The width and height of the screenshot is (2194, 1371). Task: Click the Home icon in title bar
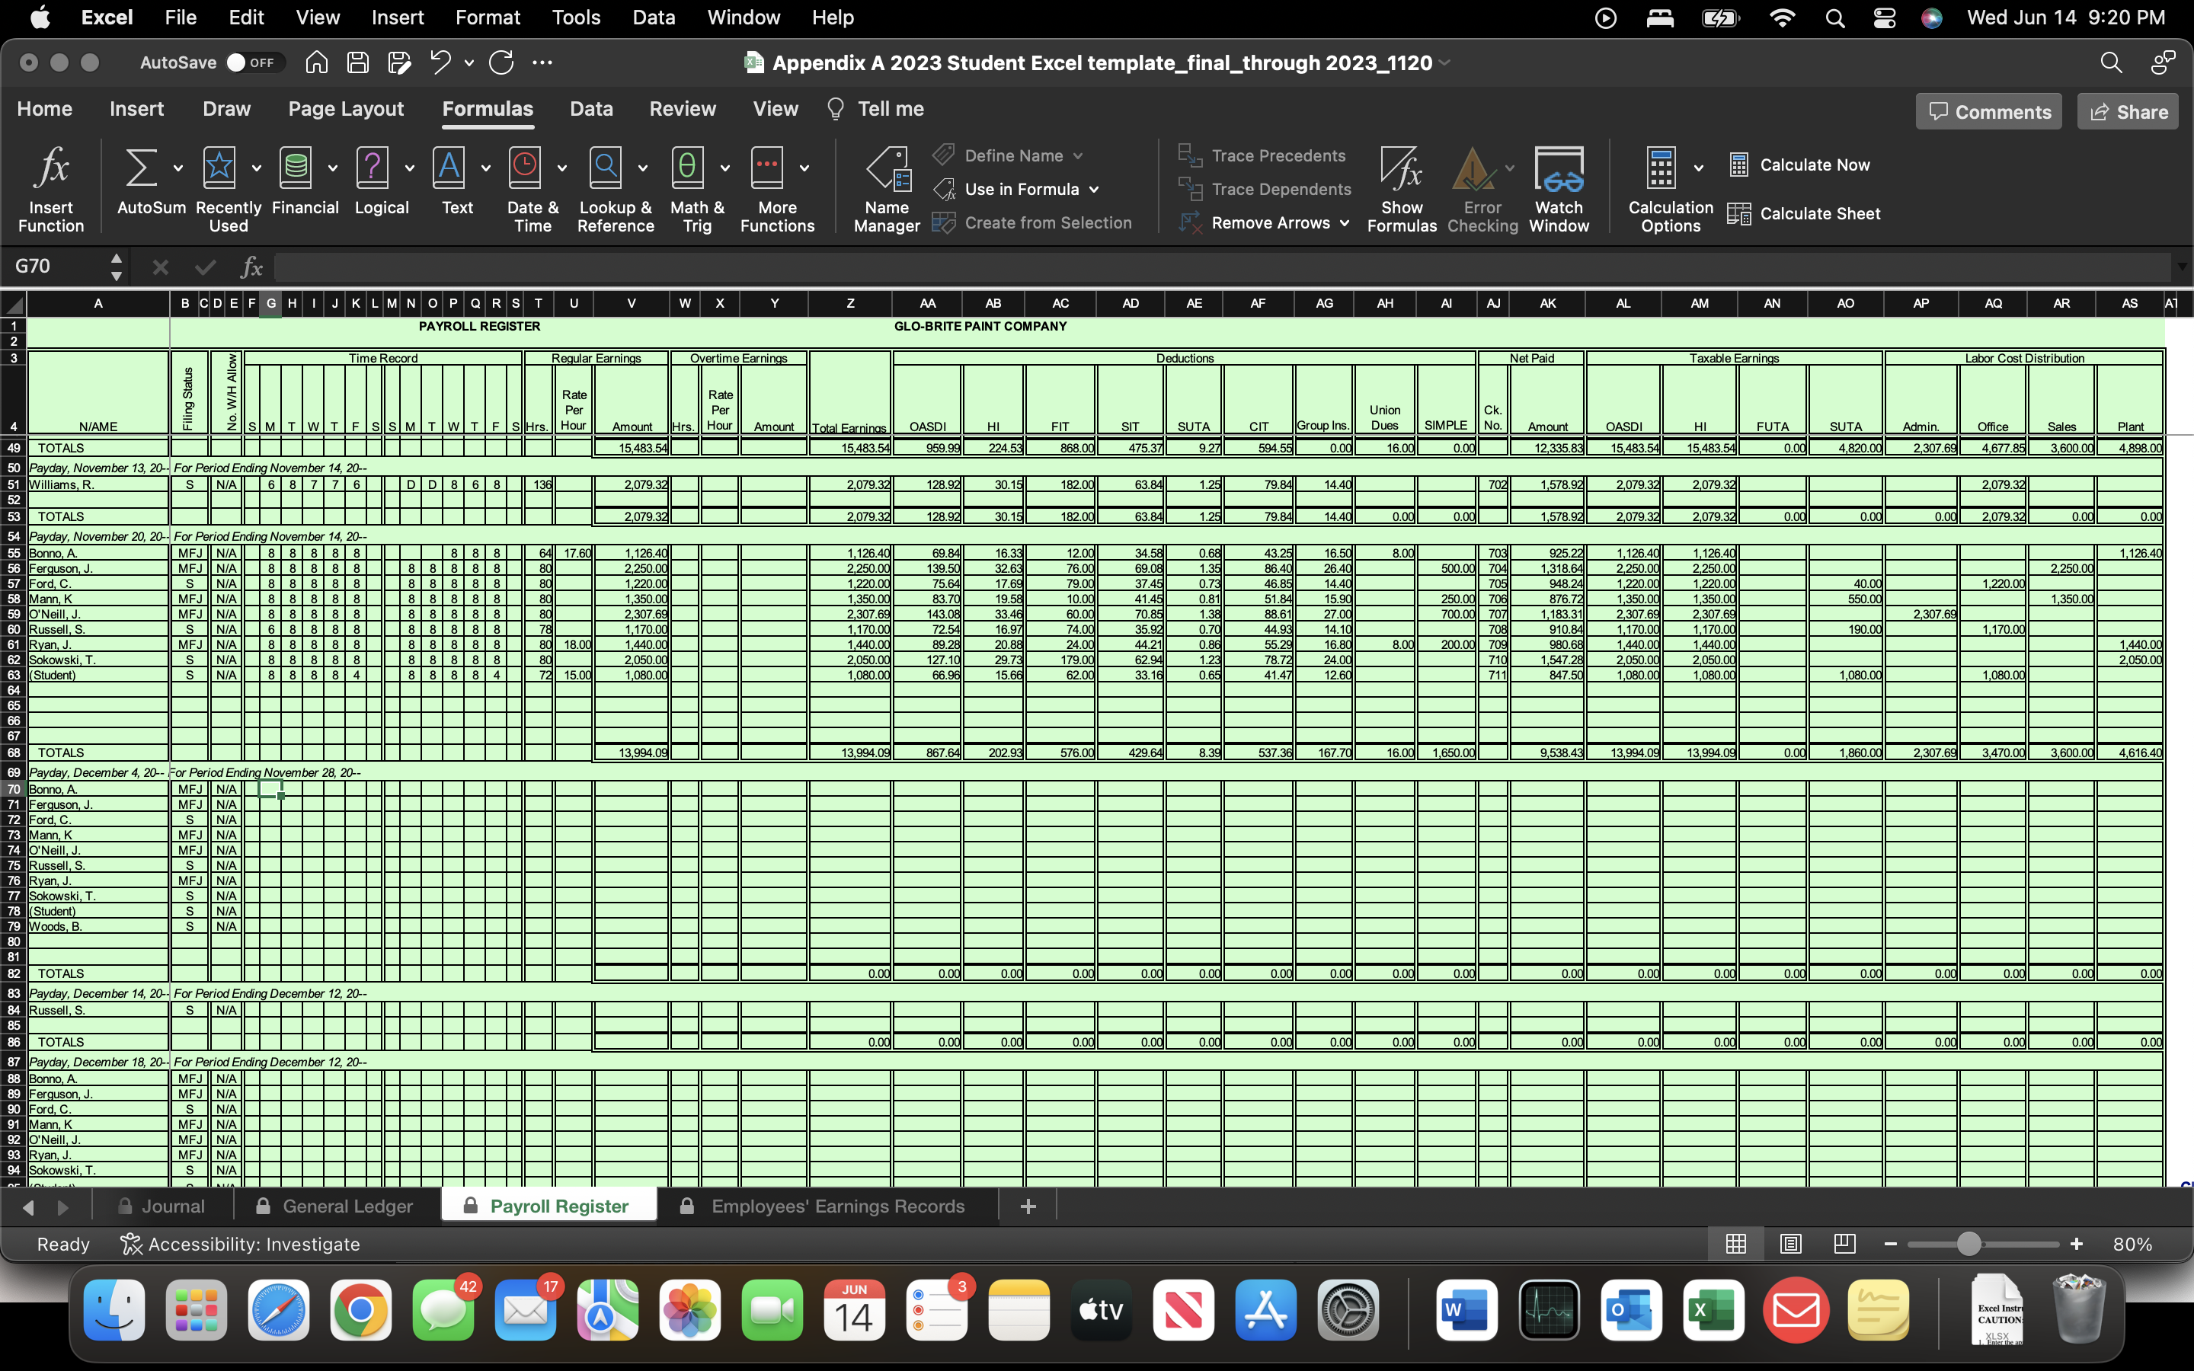[x=316, y=62]
